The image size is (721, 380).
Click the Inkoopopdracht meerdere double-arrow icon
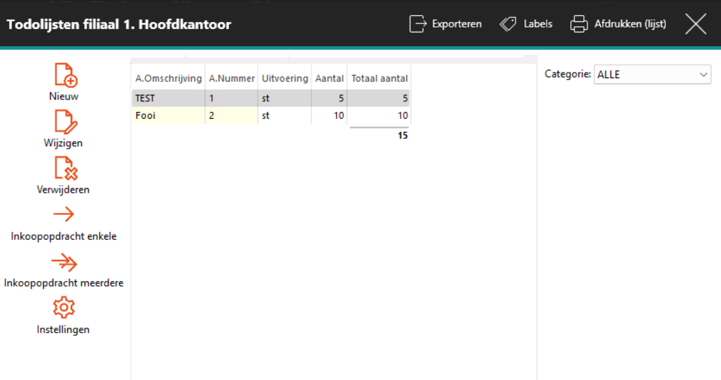[64, 262]
